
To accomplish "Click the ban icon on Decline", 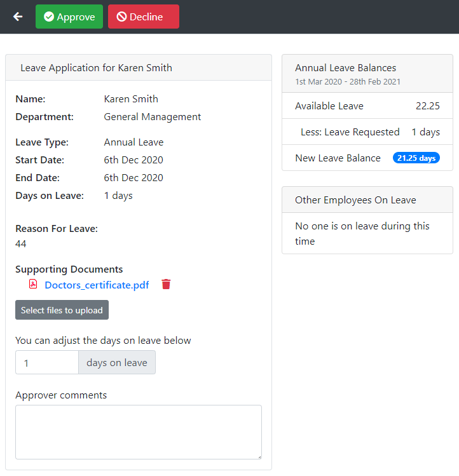I will (121, 17).
